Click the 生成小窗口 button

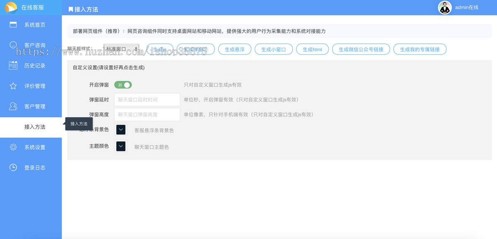274,49
